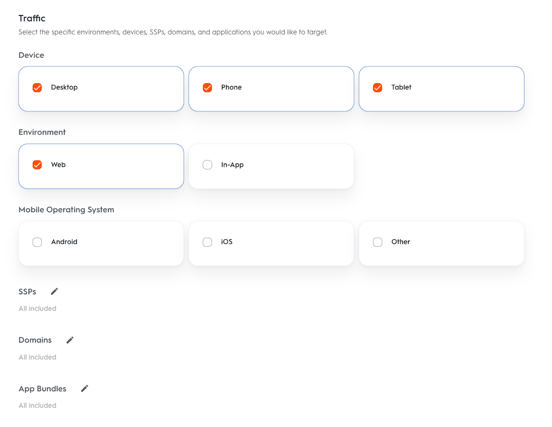This screenshot has width=552, height=427.
Task: Click the Tablet card label text
Action: (401, 87)
